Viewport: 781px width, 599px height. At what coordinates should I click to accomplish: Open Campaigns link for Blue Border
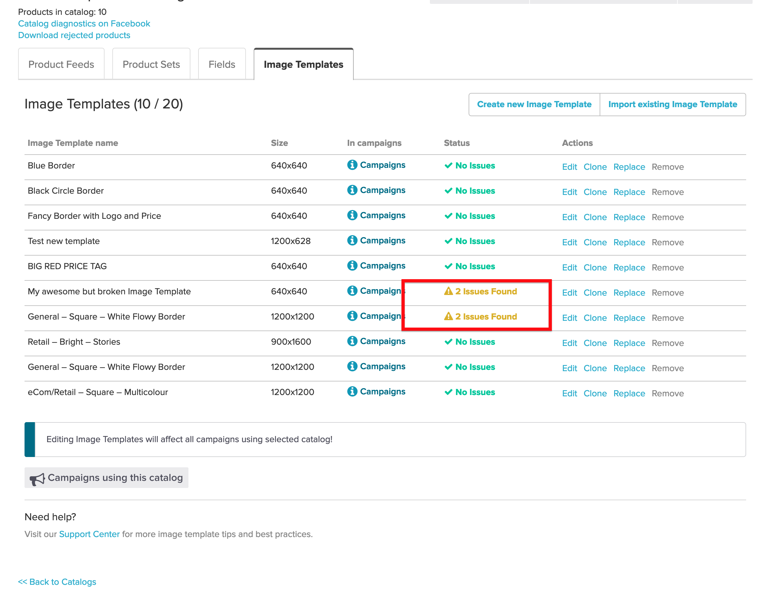click(382, 165)
